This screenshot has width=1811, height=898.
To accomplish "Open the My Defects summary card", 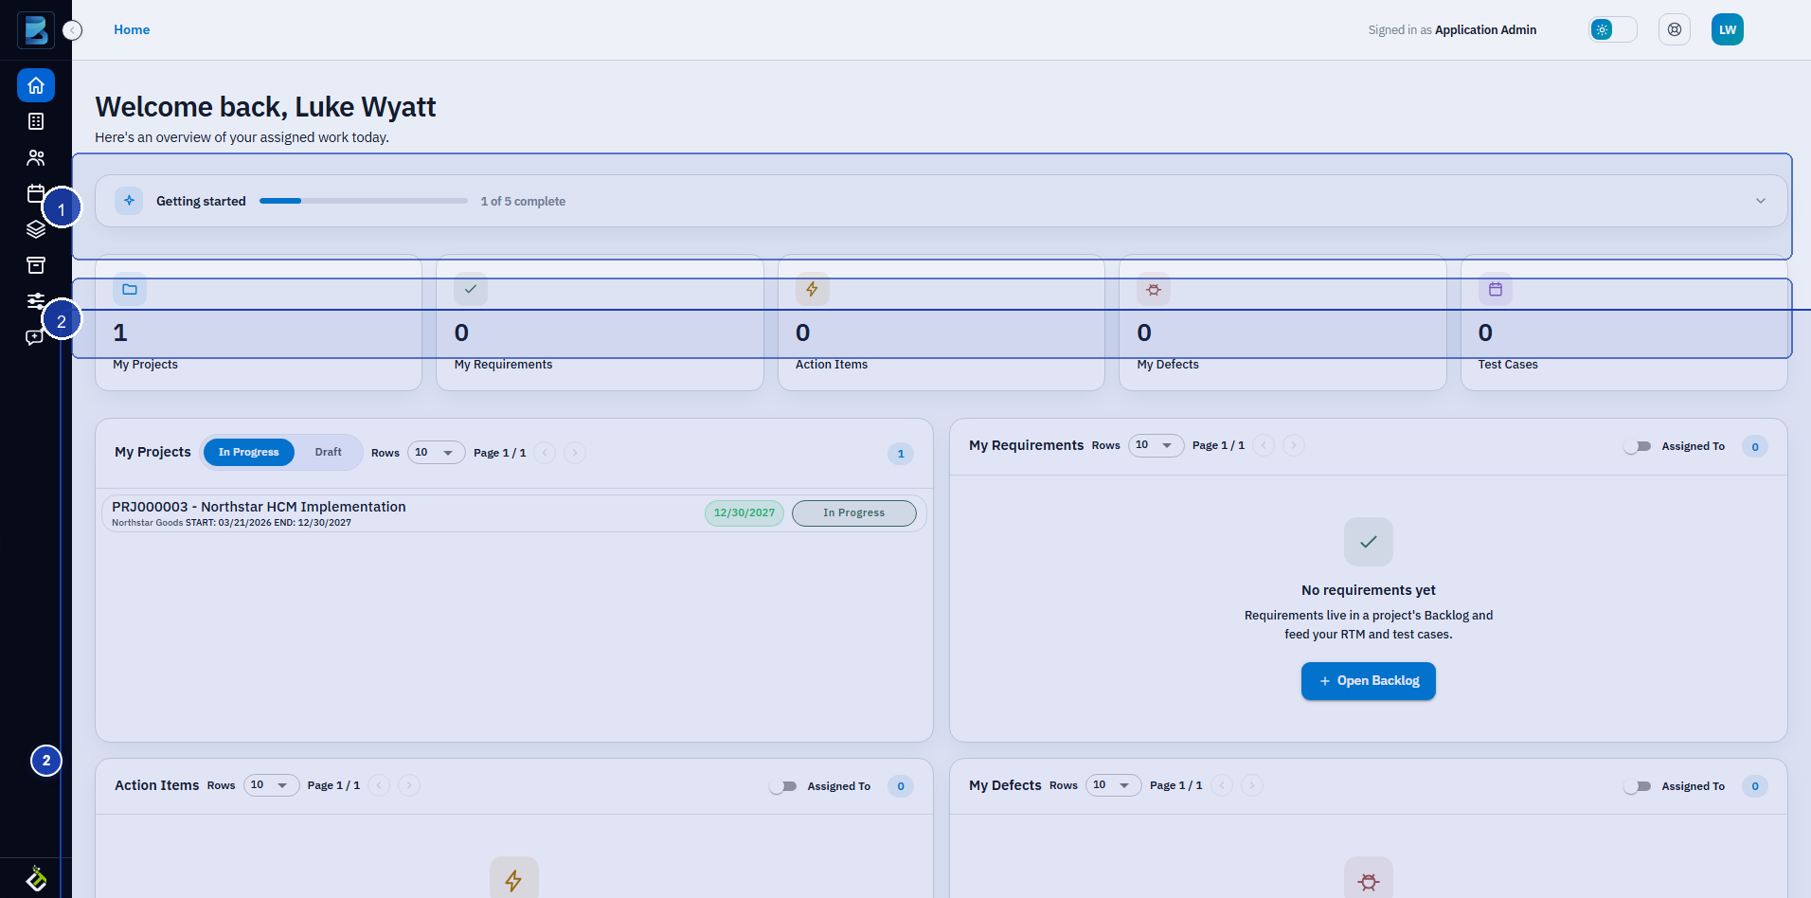I will 1282,323.
